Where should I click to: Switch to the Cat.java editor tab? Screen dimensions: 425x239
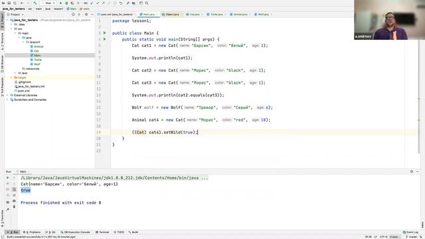195,15
